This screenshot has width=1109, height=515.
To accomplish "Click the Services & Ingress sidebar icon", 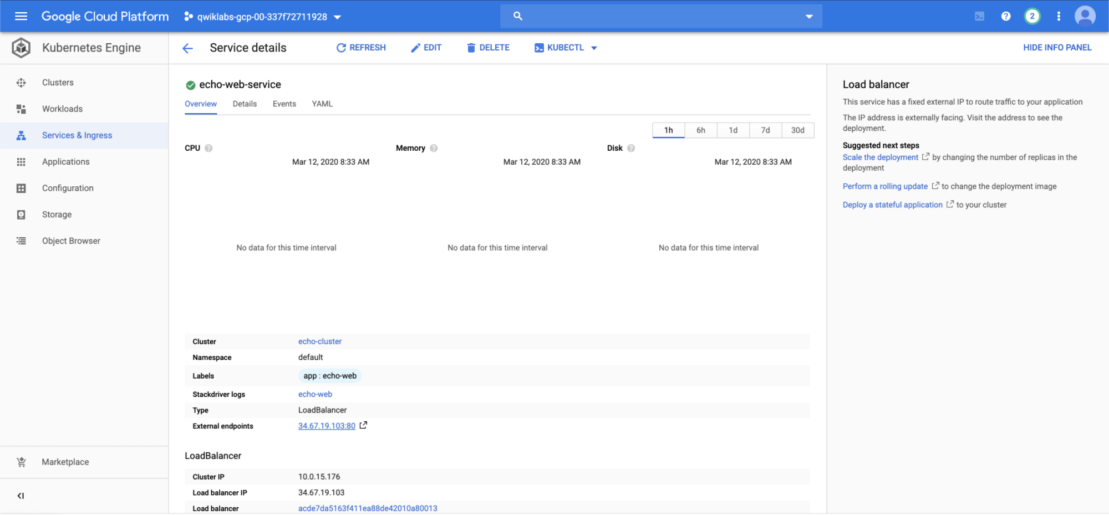I will (21, 135).
